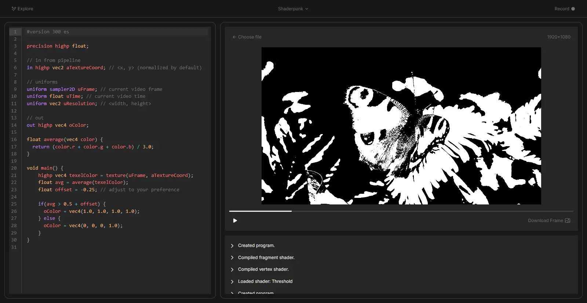Open the Explore page link

(25, 9)
